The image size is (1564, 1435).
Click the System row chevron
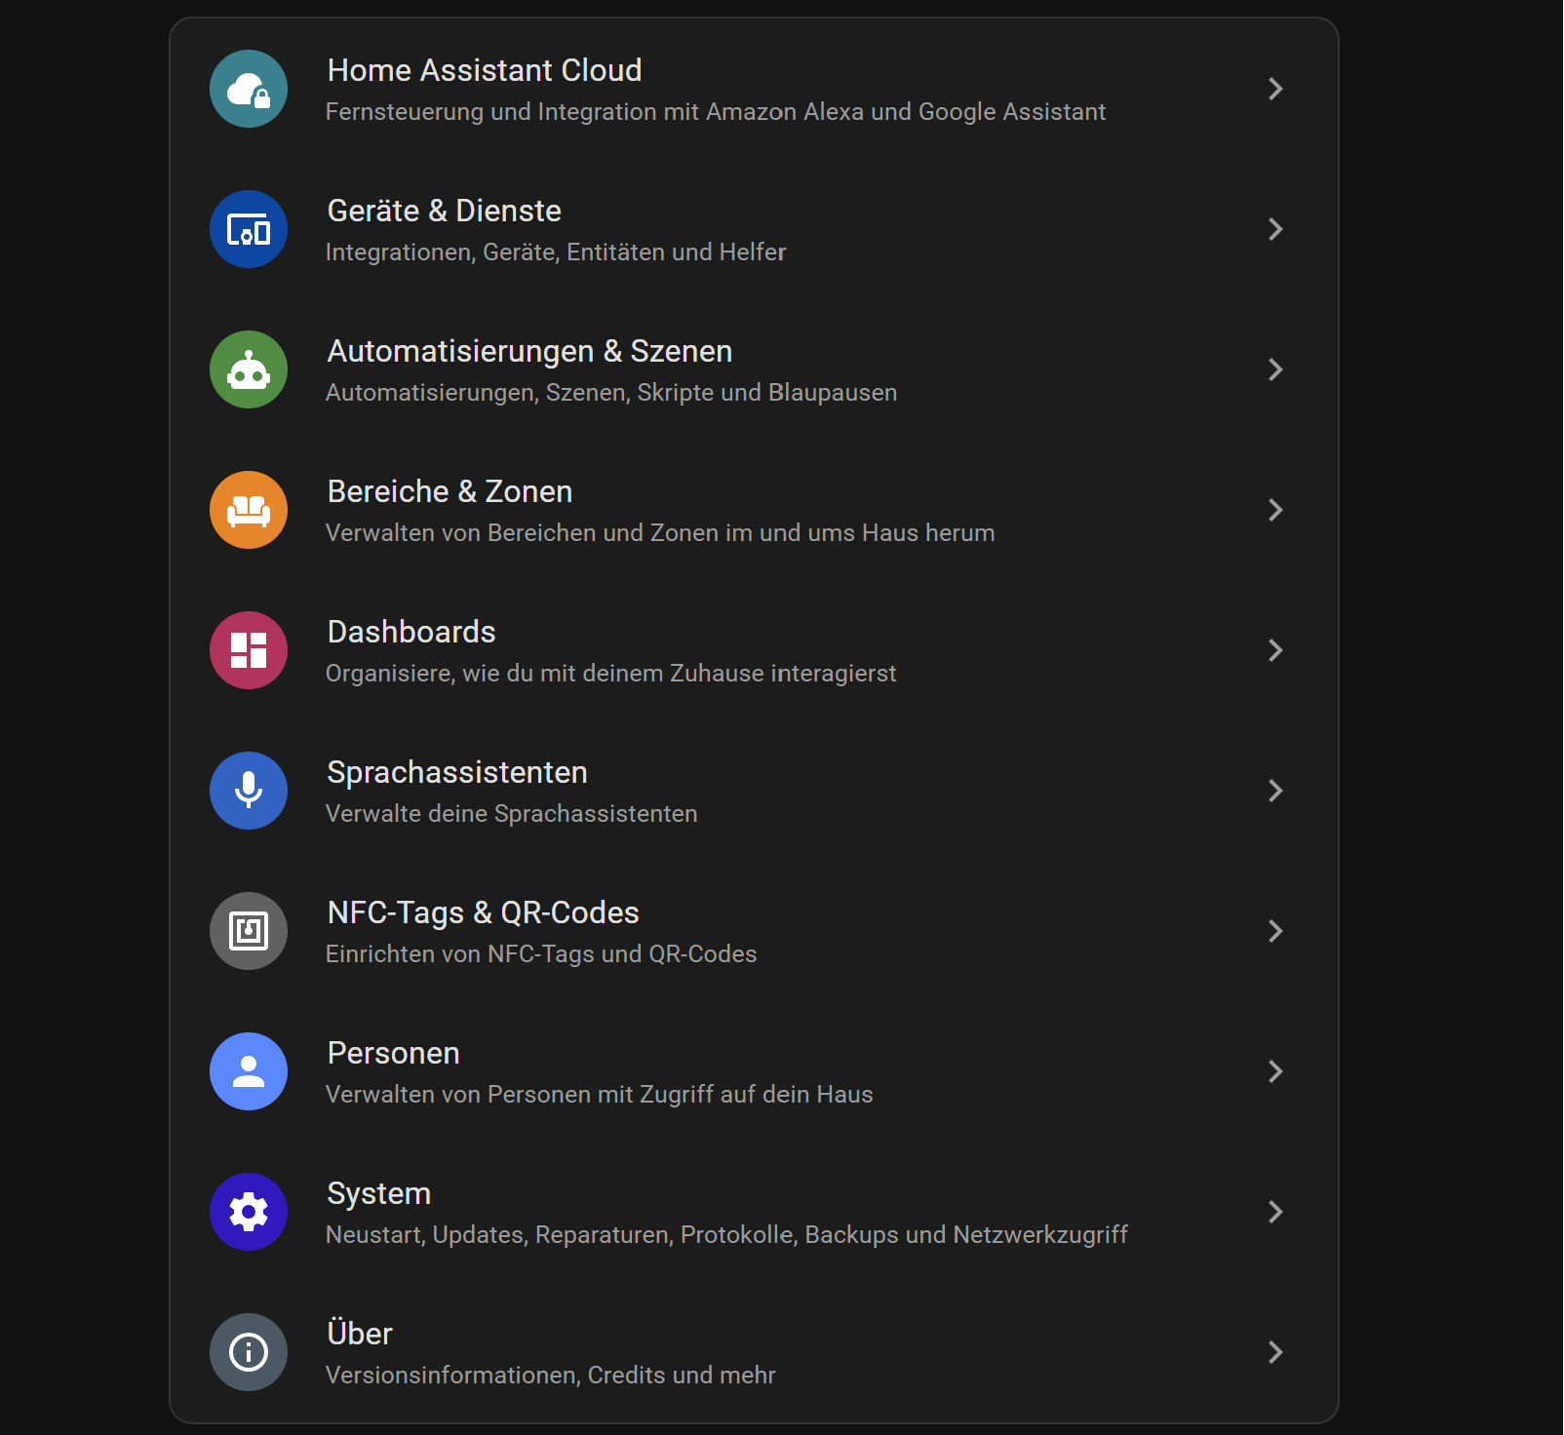coord(1275,1212)
